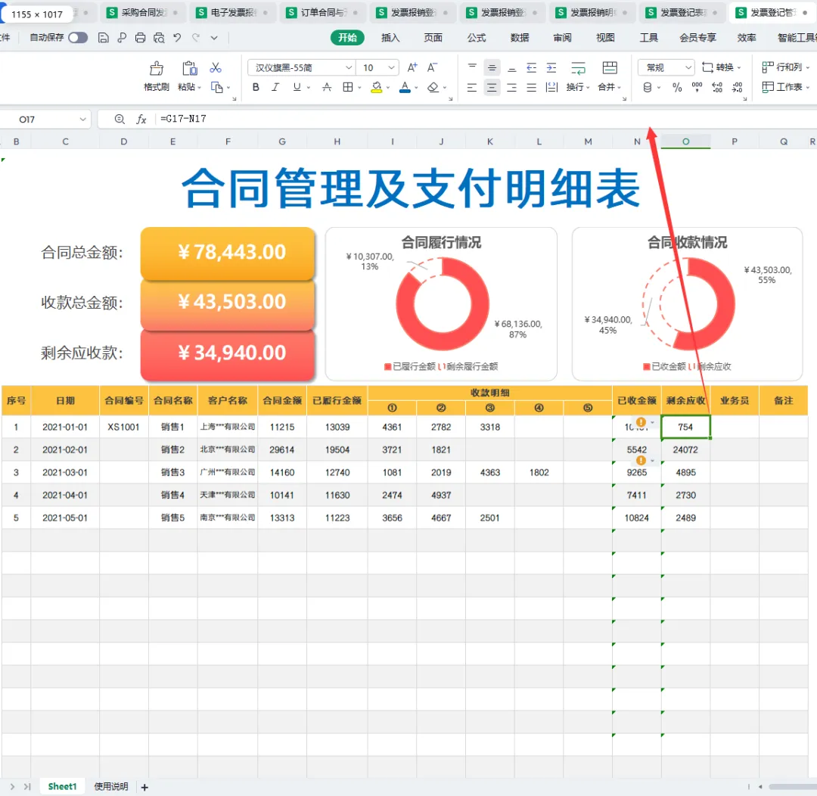Toggle bold formatting

point(256,87)
